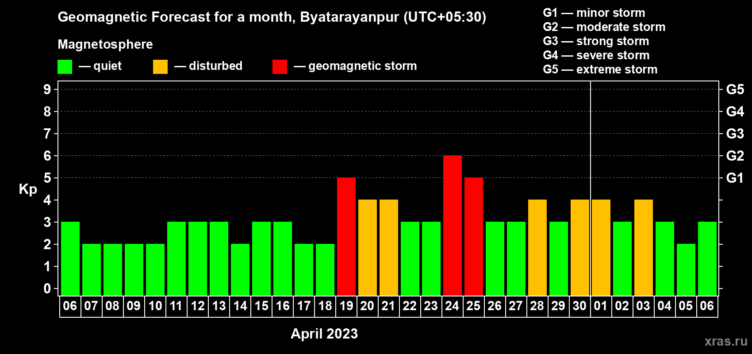Click the G1 label on right axis
Screen dimensions: 752x354
[735, 178]
